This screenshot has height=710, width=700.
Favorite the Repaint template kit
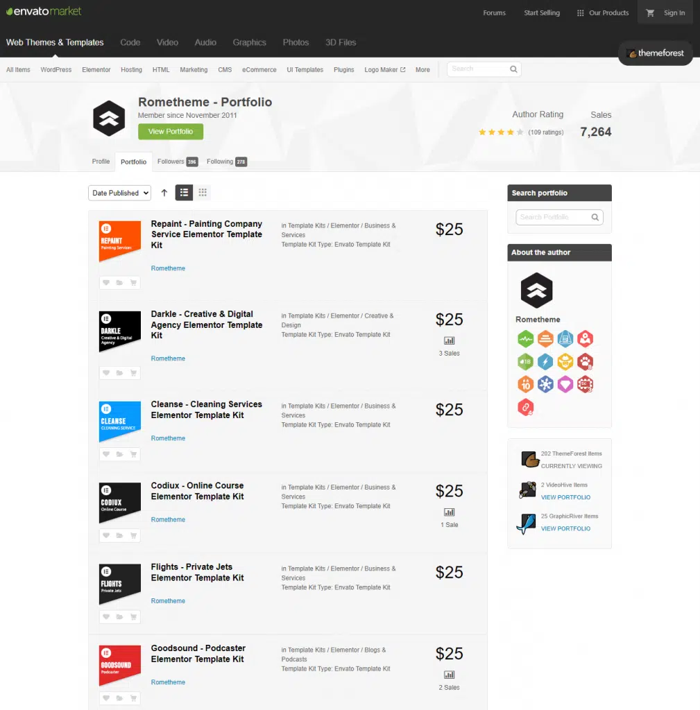[106, 283]
